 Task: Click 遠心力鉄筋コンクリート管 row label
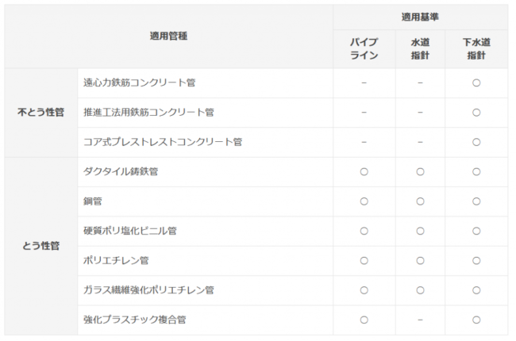pos(139,82)
